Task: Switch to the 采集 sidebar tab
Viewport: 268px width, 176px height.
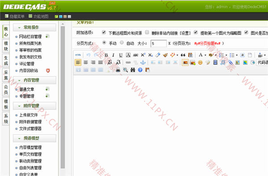Action: coord(6,75)
